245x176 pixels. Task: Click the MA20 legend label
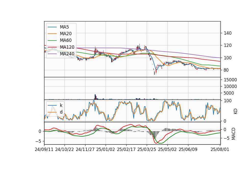coord(66,34)
